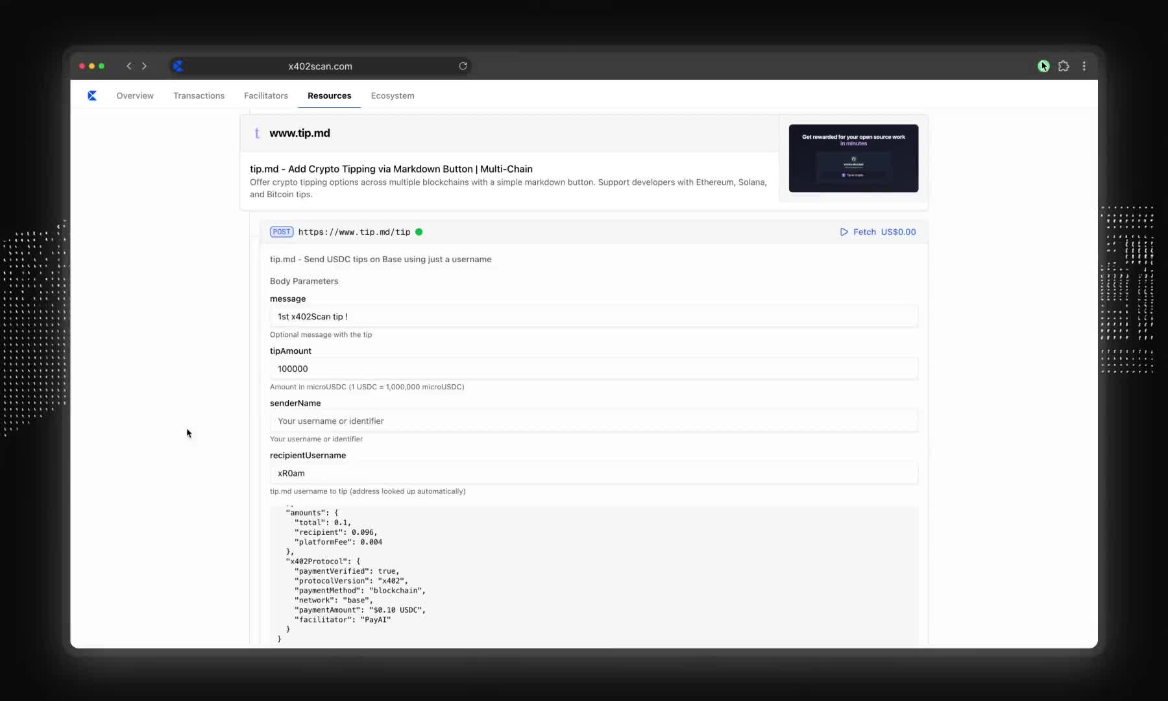The height and width of the screenshot is (701, 1168).
Task: Click the 'Your username or identifier' hint below senderName
Action: (x=316, y=439)
